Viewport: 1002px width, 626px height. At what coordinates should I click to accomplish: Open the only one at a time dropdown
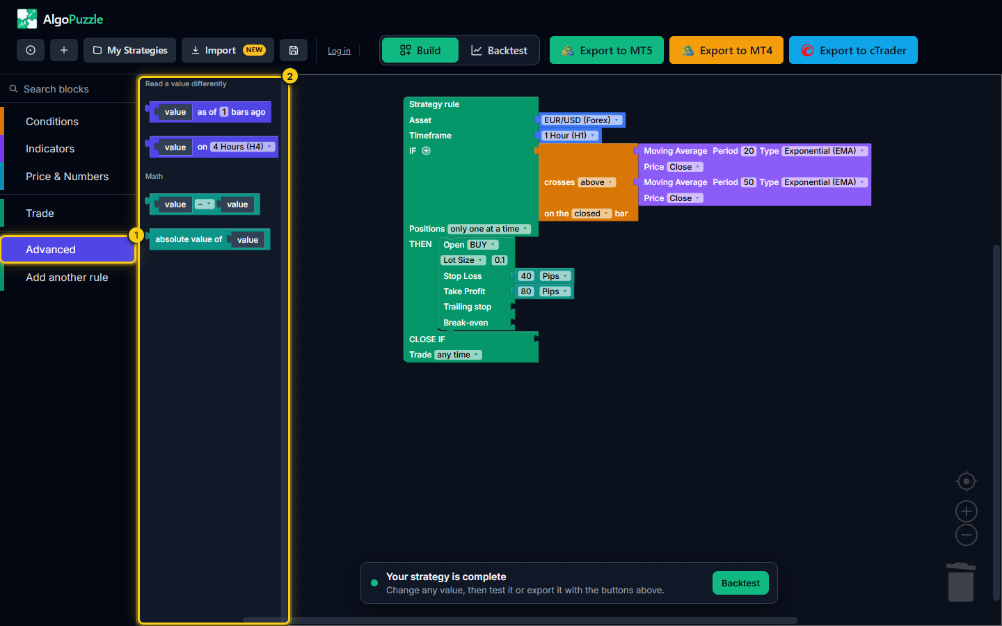click(x=489, y=229)
